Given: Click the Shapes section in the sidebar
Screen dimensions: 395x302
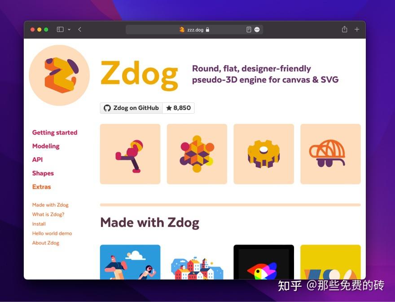Looking at the screenshot, I should coord(43,173).
